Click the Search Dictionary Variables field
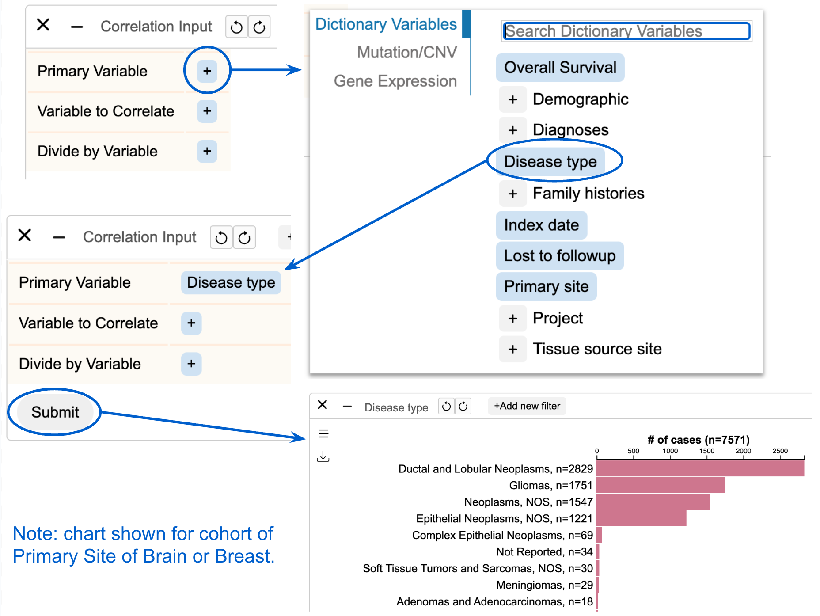Viewport: 820px width, 616px height. (x=626, y=31)
